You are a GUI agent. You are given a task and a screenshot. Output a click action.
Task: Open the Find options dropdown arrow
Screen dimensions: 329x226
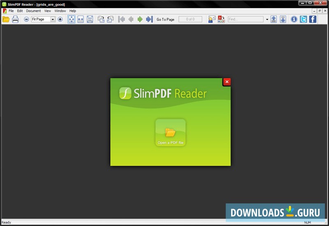point(267,19)
